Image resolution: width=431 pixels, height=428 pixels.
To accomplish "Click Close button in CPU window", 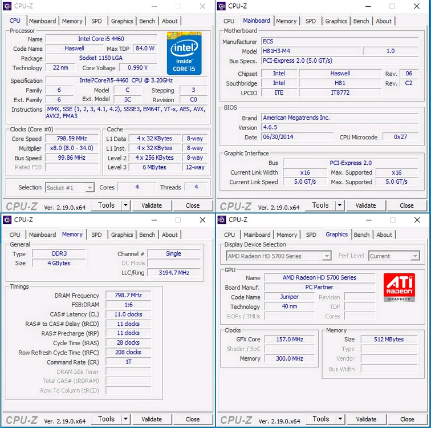I will tap(193, 205).
